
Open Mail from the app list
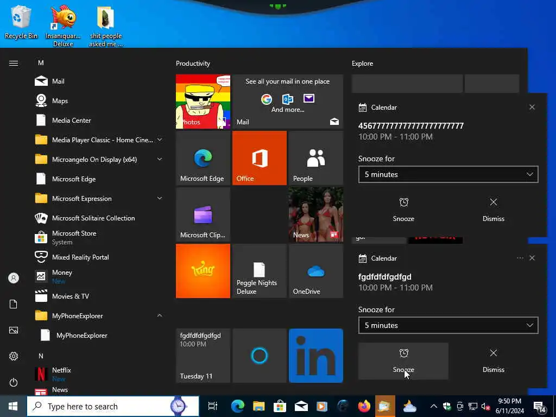tap(99, 81)
